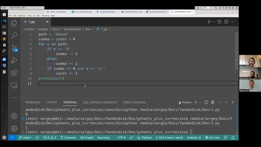This screenshot has width=261, height=147.
Task: Open Yandex Browser in the dock
Action: click(x=4, y=15)
